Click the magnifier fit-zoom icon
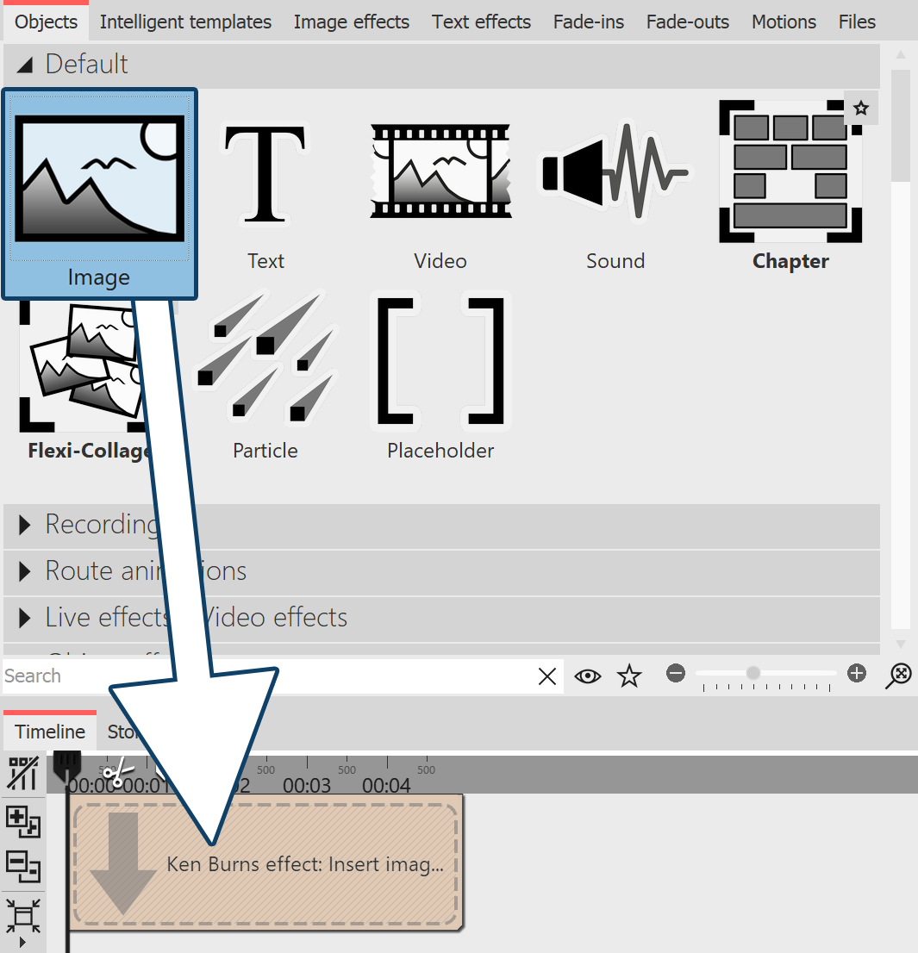The image size is (918, 953). click(x=899, y=676)
